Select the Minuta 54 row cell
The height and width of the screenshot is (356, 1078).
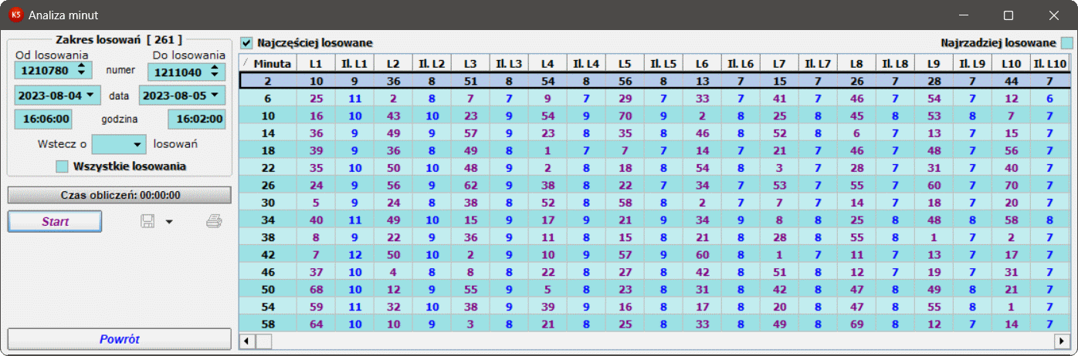pos(267,306)
